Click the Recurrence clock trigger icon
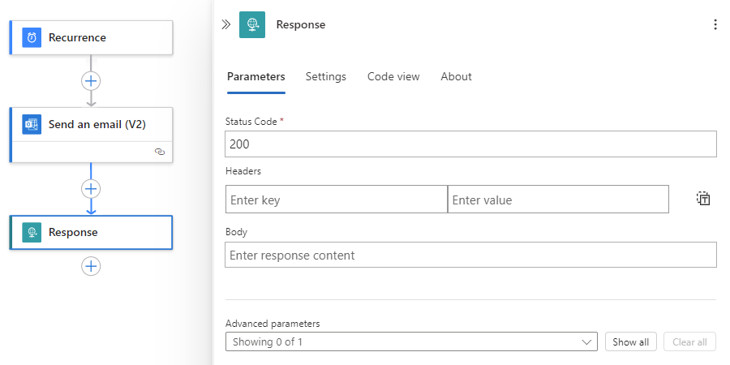Image resolution: width=730 pixels, height=365 pixels. 32,37
